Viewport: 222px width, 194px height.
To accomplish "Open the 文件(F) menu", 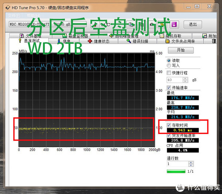I will coord(14,16).
